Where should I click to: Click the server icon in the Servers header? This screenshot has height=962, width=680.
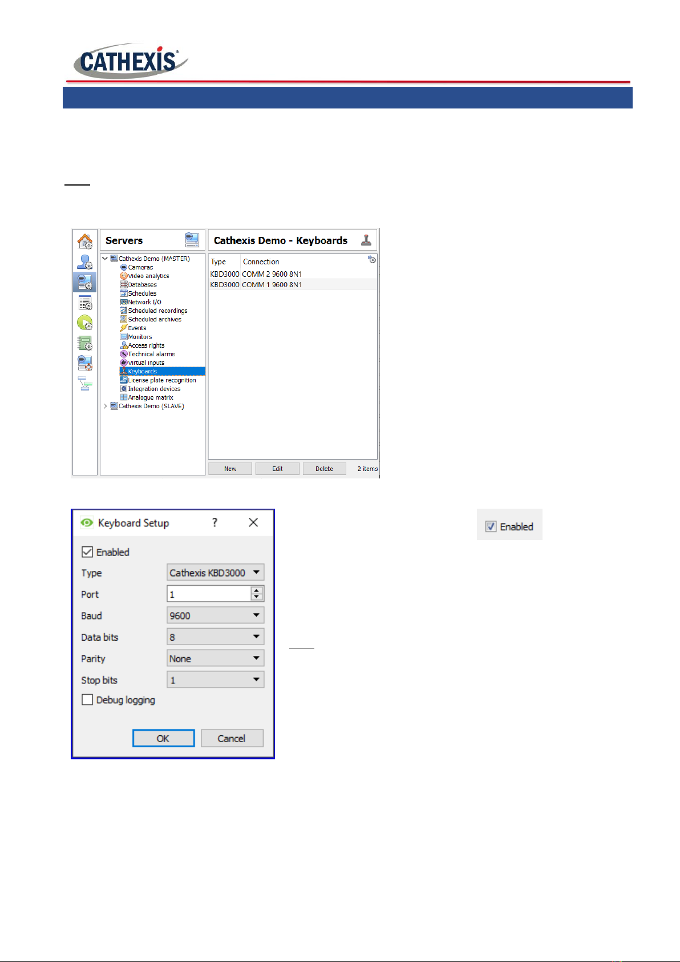pyautogui.click(x=192, y=240)
